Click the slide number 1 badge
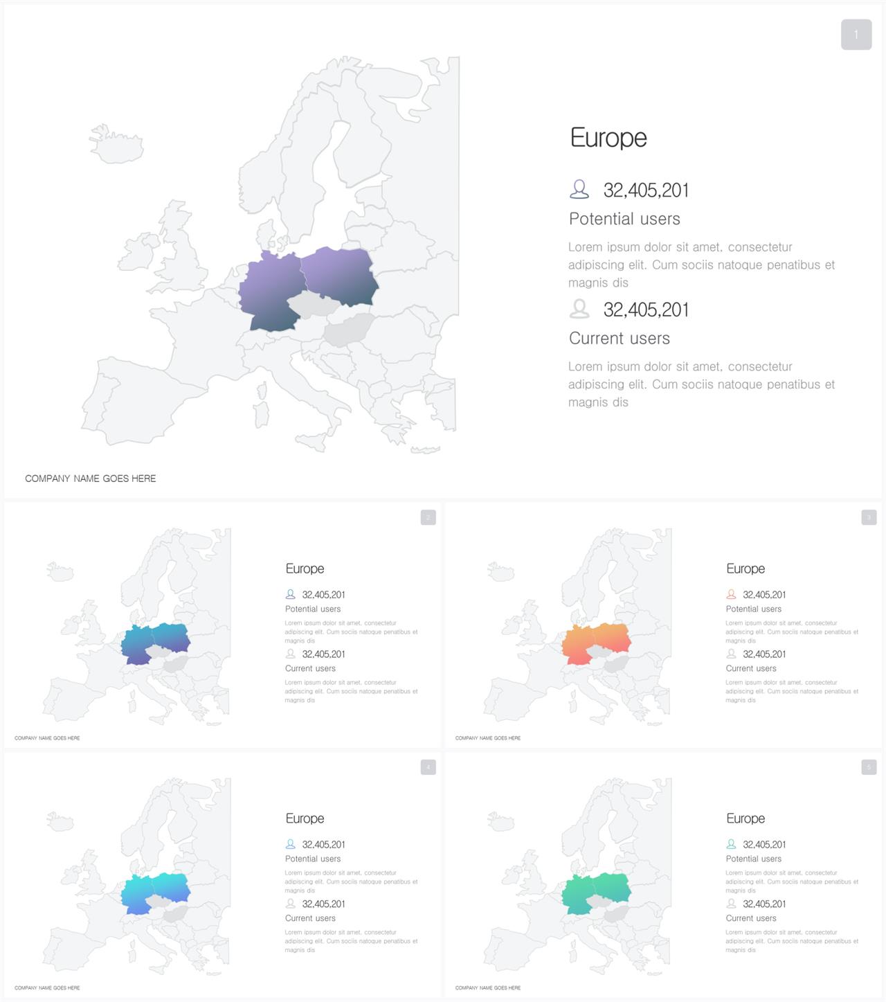This screenshot has height=1002, width=886. 856,35
